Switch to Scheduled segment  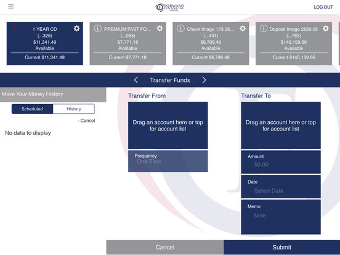coord(32,109)
